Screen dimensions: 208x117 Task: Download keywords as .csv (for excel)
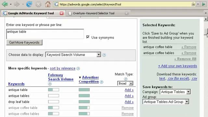click(178, 78)
